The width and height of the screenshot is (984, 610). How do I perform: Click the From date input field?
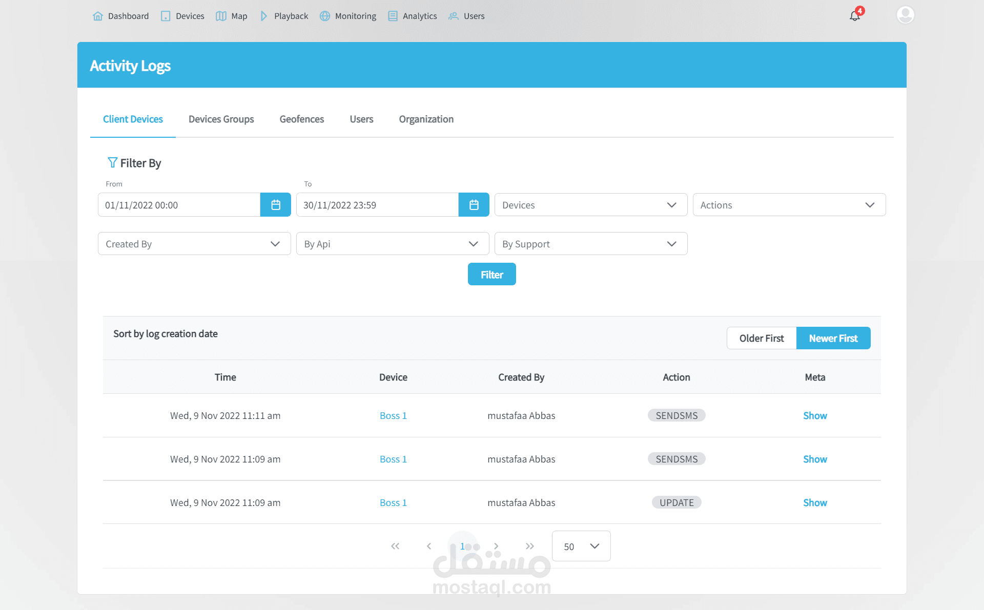179,205
